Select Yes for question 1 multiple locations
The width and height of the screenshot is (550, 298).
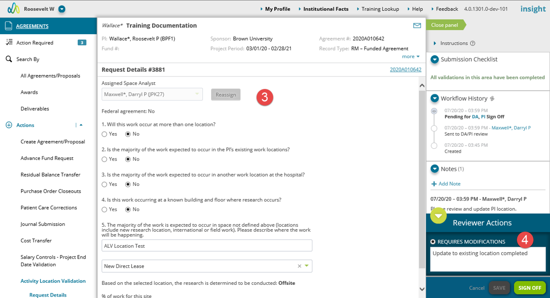pyautogui.click(x=105, y=134)
